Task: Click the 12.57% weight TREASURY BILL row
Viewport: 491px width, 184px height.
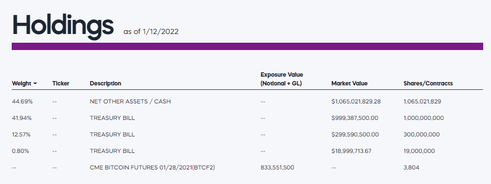Action: [247, 135]
